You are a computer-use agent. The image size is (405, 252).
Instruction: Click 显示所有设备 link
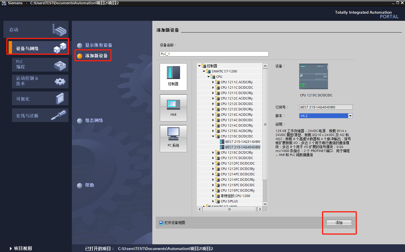99,45
